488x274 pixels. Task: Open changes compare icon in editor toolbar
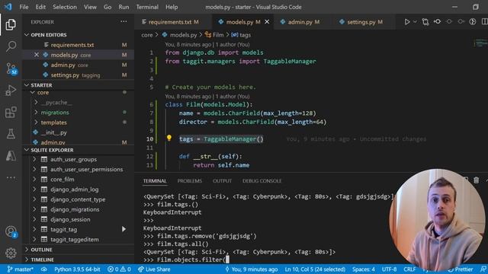425,22
